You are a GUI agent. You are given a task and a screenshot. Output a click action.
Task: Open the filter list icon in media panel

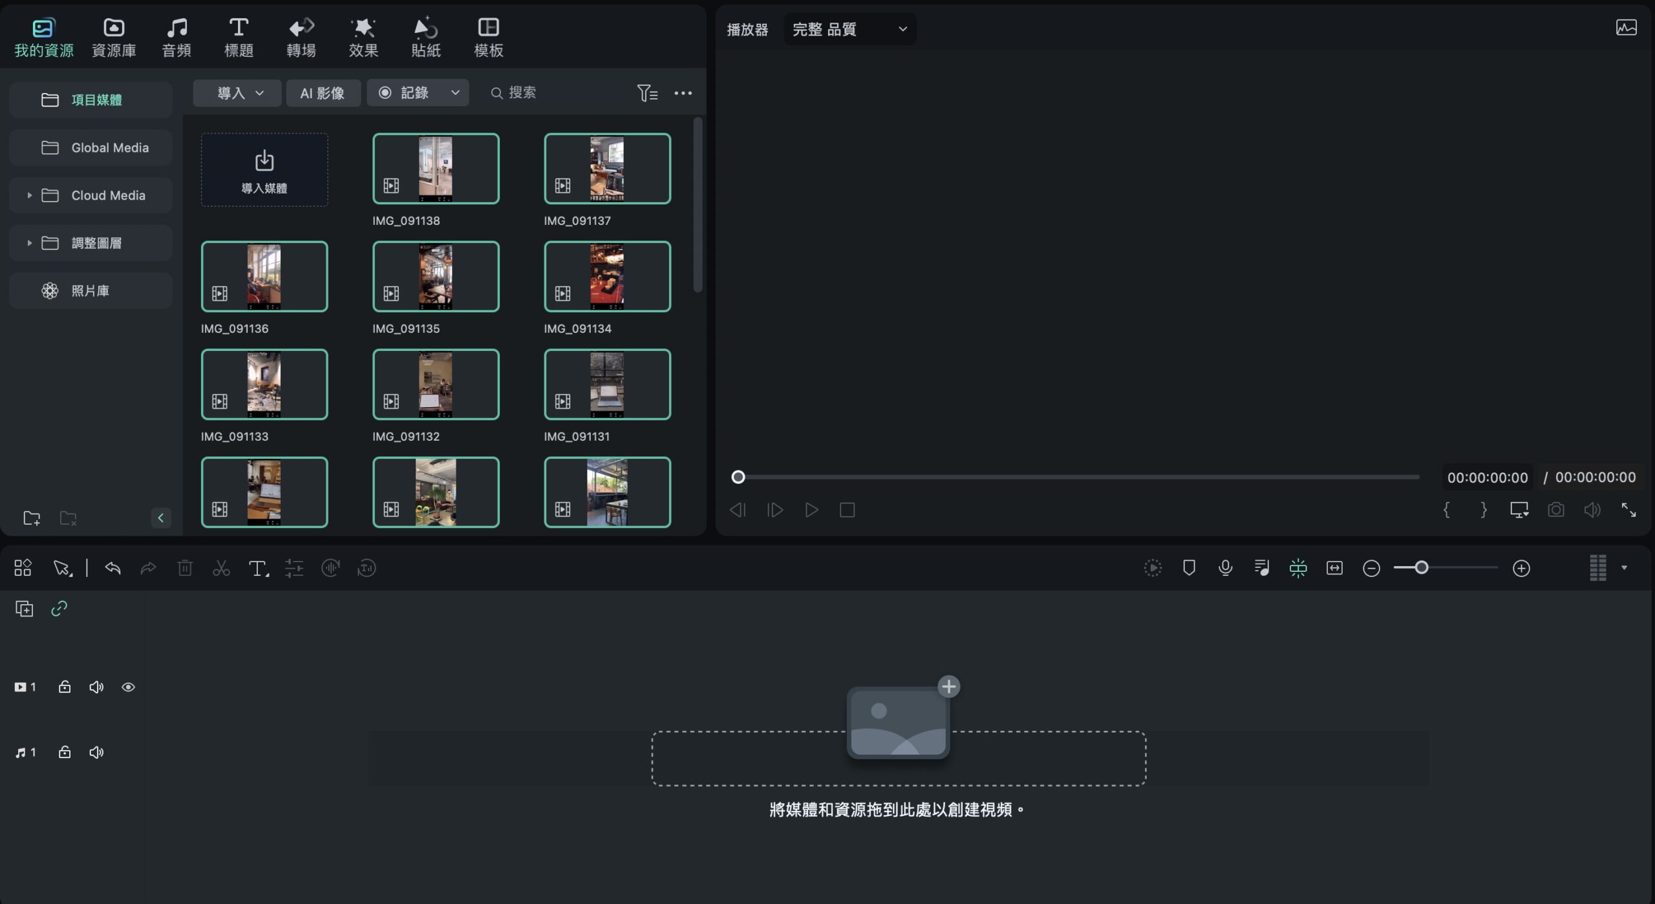[647, 93]
